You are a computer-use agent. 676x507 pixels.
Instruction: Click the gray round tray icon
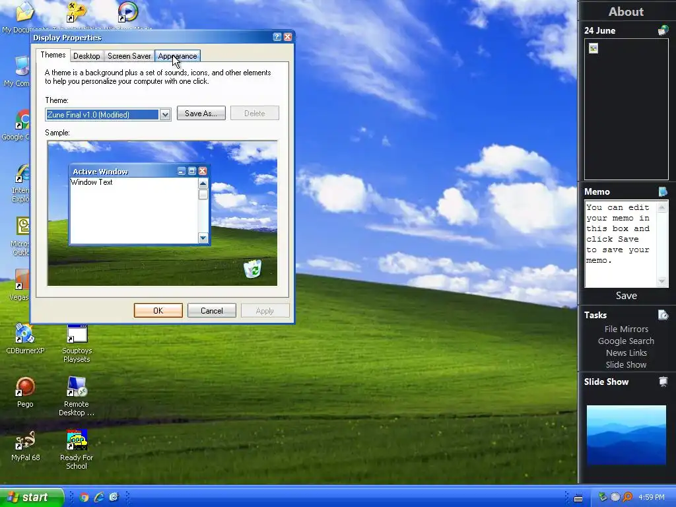point(615,497)
